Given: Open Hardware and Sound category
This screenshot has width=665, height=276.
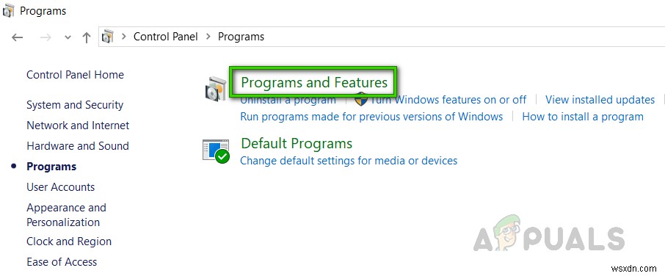Looking at the screenshot, I should [x=78, y=146].
